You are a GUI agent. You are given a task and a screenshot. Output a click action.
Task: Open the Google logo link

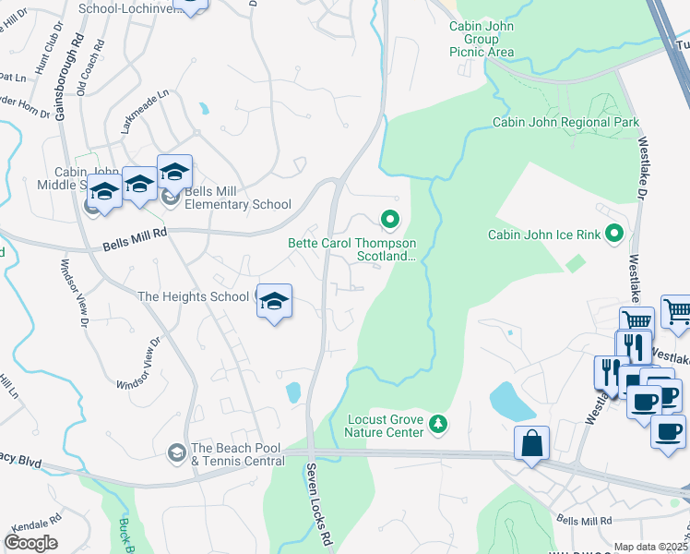pos(30,543)
